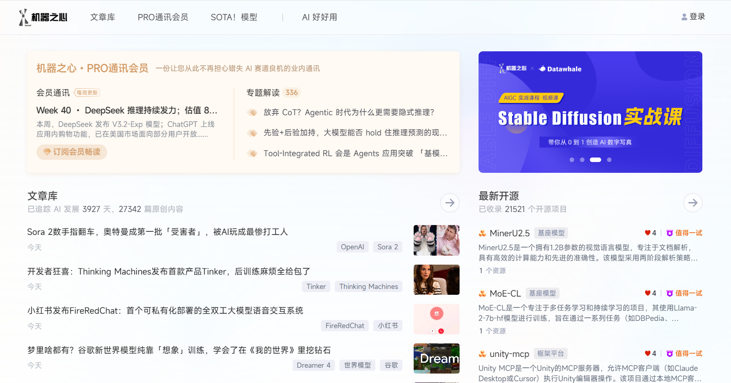Click the 订阅会员畅读 subscribe button
731x383 pixels.
click(x=72, y=152)
